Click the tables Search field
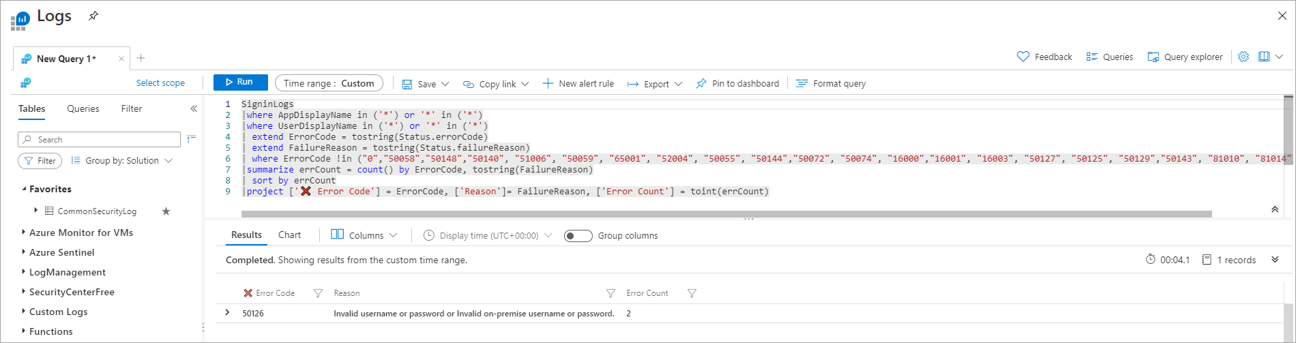 pyautogui.click(x=99, y=139)
